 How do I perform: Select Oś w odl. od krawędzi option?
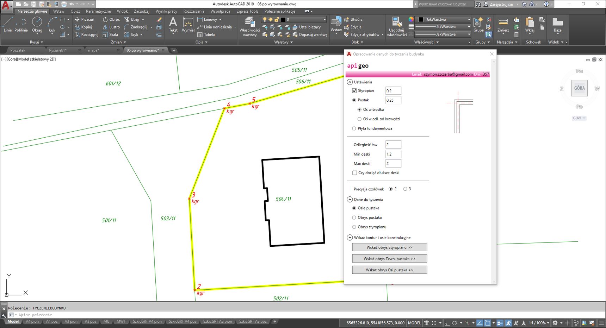pyautogui.click(x=359, y=119)
